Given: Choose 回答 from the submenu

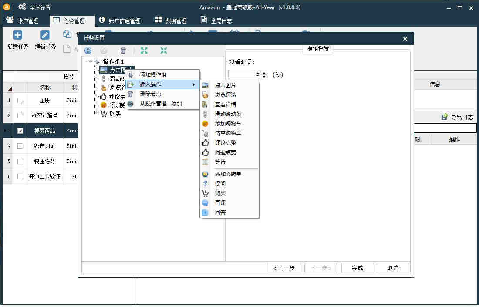Looking at the screenshot, I should (229, 213).
